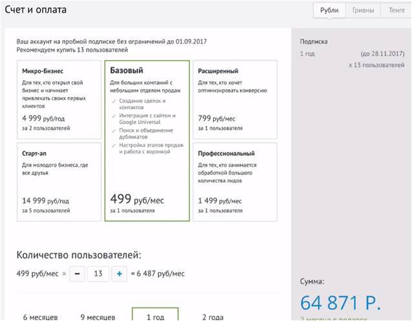This screenshot has width=412, height=321.
Task: Click the Счет и оплата page heading
Action: 36,10
